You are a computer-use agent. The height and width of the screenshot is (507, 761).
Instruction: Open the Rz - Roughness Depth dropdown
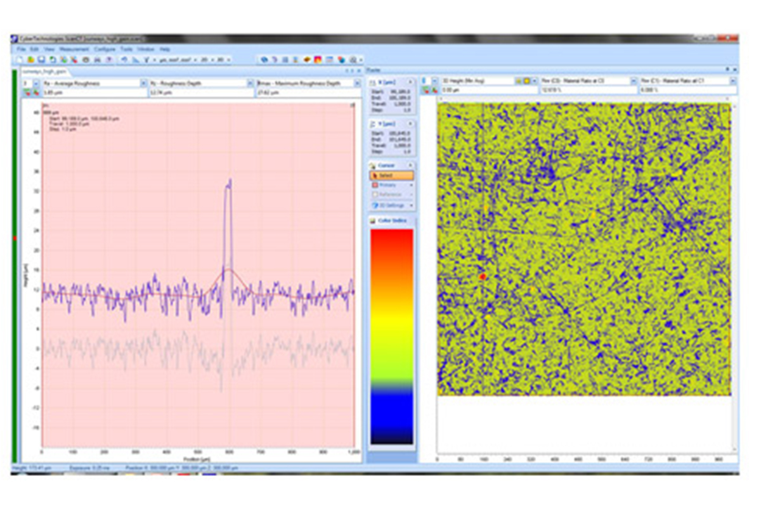pyautogui.click(x=250, y=83)
